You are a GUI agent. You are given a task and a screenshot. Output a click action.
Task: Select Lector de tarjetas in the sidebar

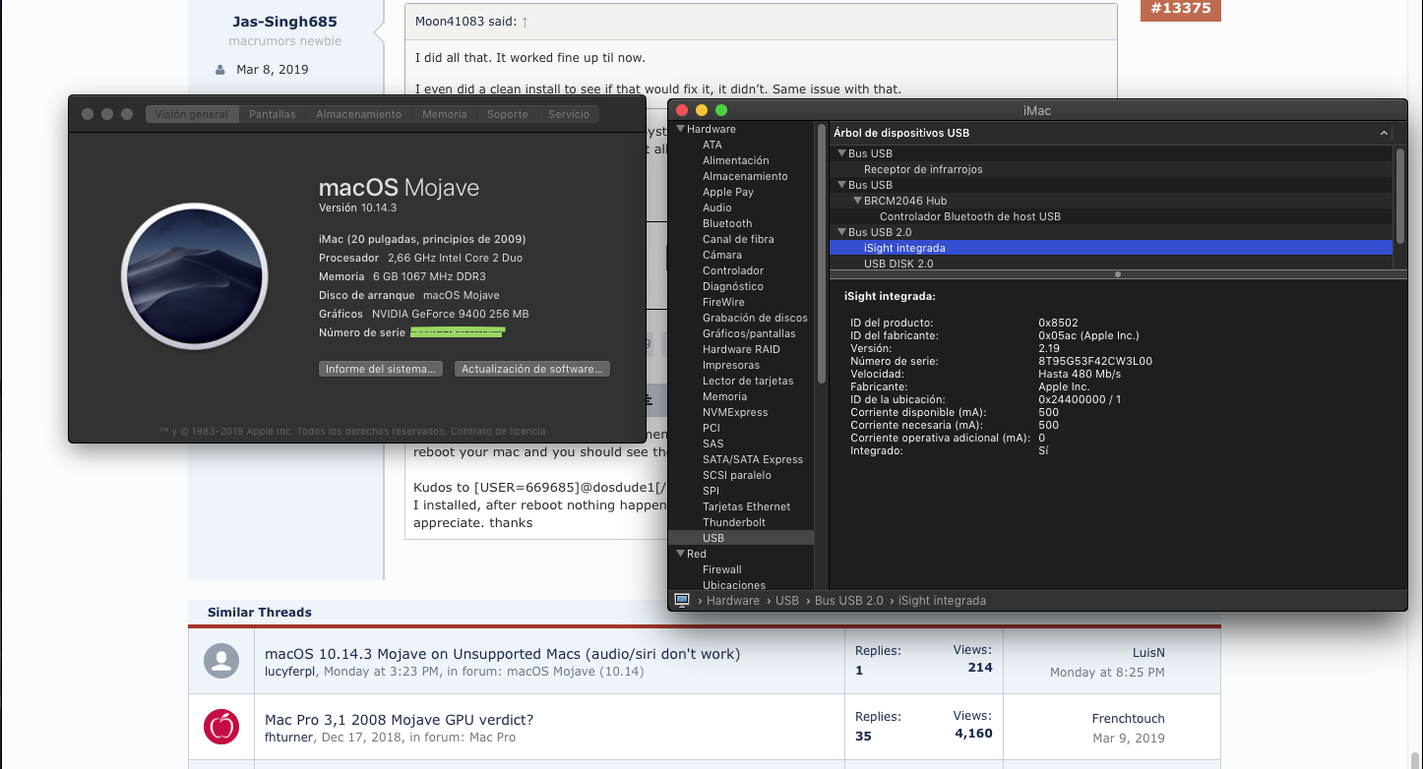748,381
